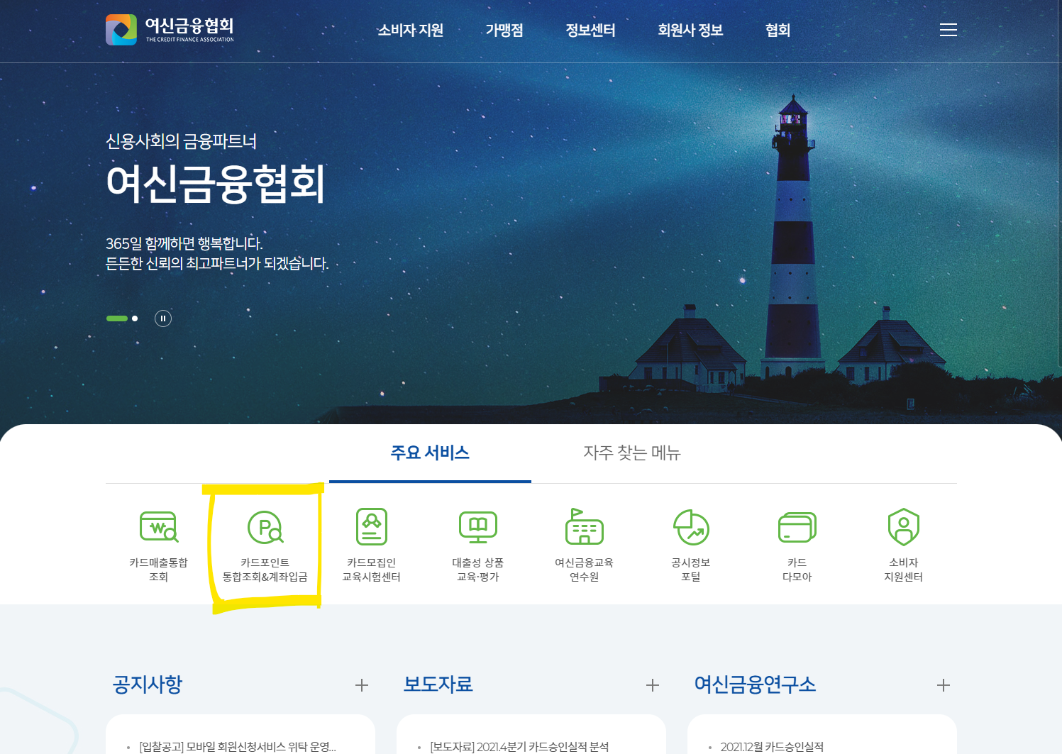This screenshot has width=1062, height=754.
Task: Open the 2021.4분기 카드승인실적 분석 press release
Action: (x=519, y=746)
